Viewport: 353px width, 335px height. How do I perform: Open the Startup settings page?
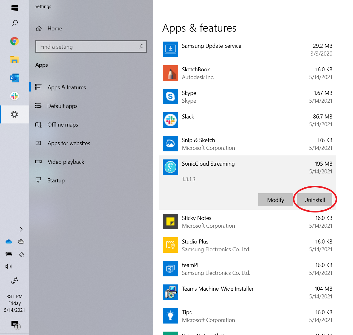pos(56,181)
